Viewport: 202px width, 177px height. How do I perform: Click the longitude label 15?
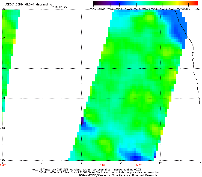(x=200, y=163)
